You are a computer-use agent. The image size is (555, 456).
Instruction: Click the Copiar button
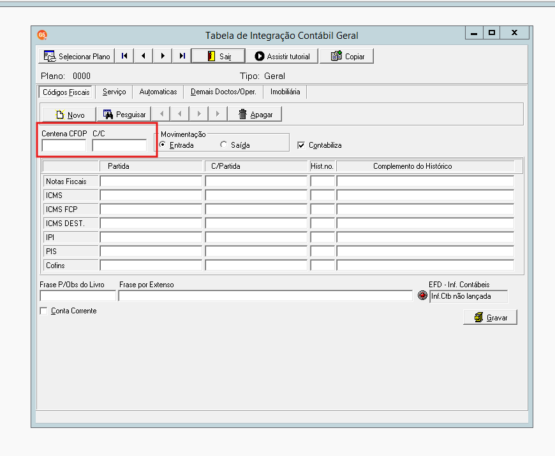(x=346, y=56)
